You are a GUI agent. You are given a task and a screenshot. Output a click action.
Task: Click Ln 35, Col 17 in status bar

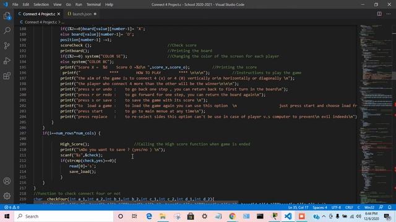(x=298, y=207)
